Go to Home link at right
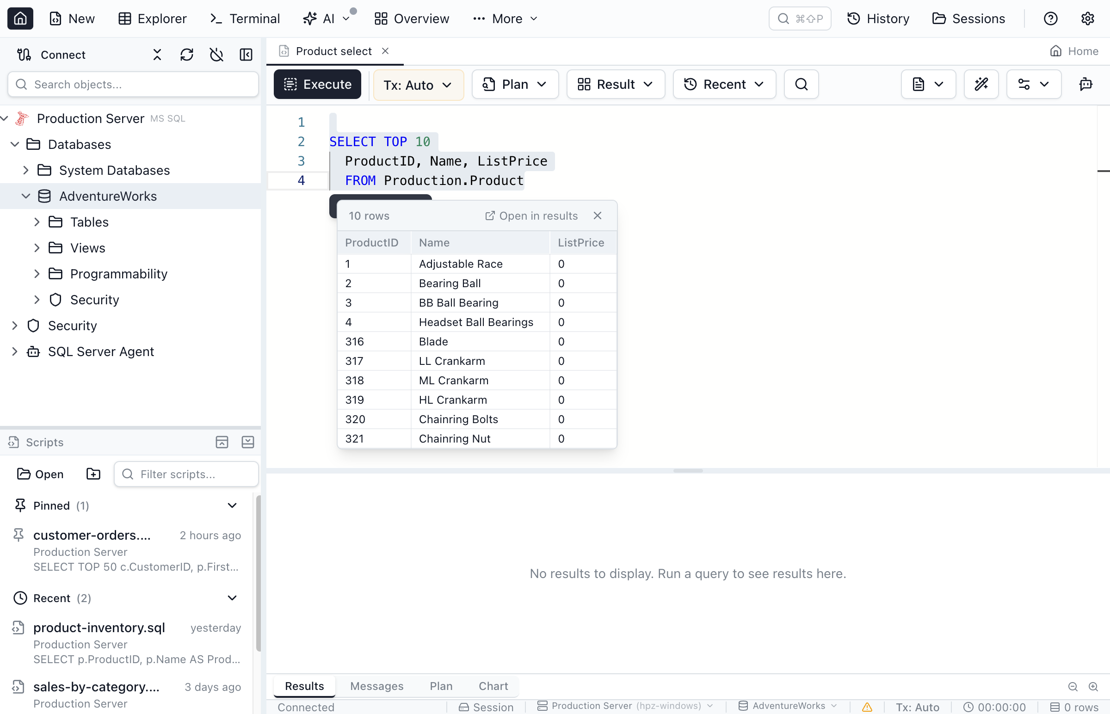Viewport: 1110px width, 714px height. (1074, 51)
